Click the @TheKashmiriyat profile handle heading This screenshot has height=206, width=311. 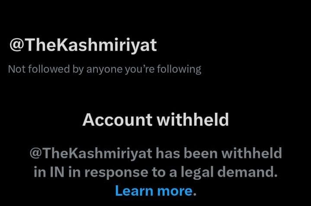[x=83, y=45]
